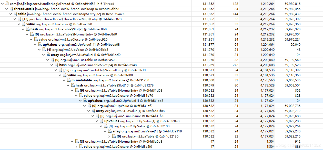Click the [0] NormalEntry @ 0x6f4bec8d0 icon

point(31,34)
